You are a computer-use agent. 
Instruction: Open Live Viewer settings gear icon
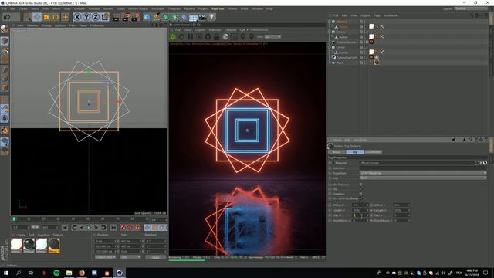208,37
